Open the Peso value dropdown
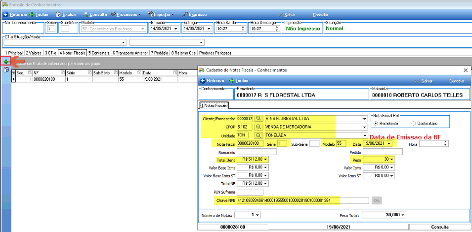 [391, 159]
